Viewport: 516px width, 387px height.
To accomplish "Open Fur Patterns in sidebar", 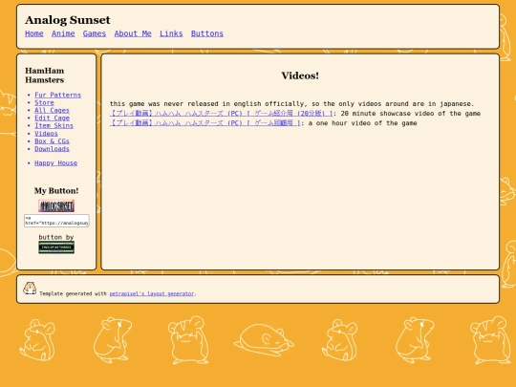I will click(58, 95).
